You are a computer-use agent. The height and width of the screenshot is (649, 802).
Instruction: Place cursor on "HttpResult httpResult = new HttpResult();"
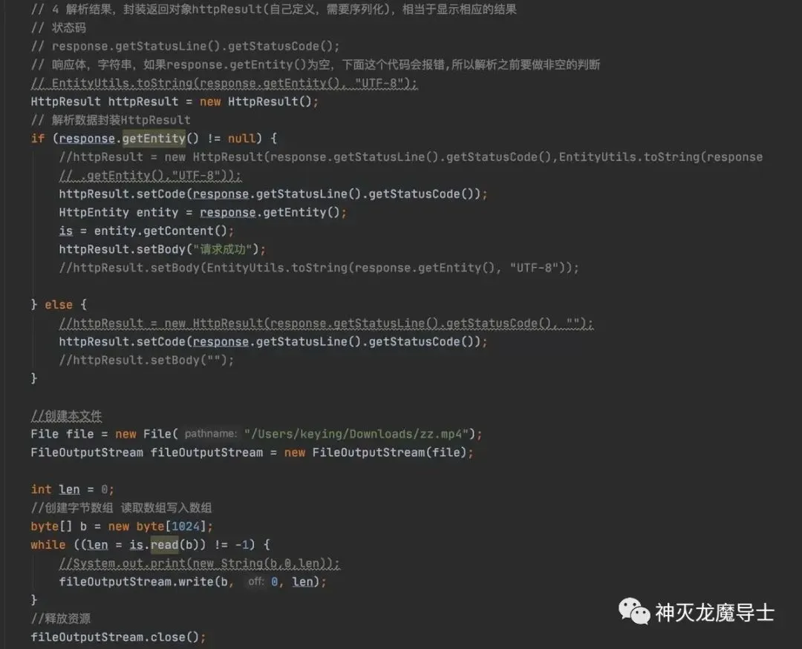coord(175,101)
